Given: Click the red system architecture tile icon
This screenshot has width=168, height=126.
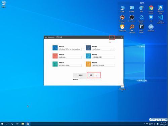Looking at the screenshot, I should click(55, 56).
